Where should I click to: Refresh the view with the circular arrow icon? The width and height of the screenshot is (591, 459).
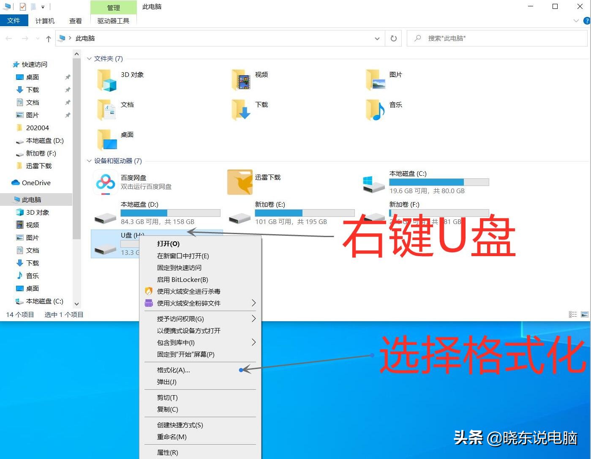(x=393, y=38)
